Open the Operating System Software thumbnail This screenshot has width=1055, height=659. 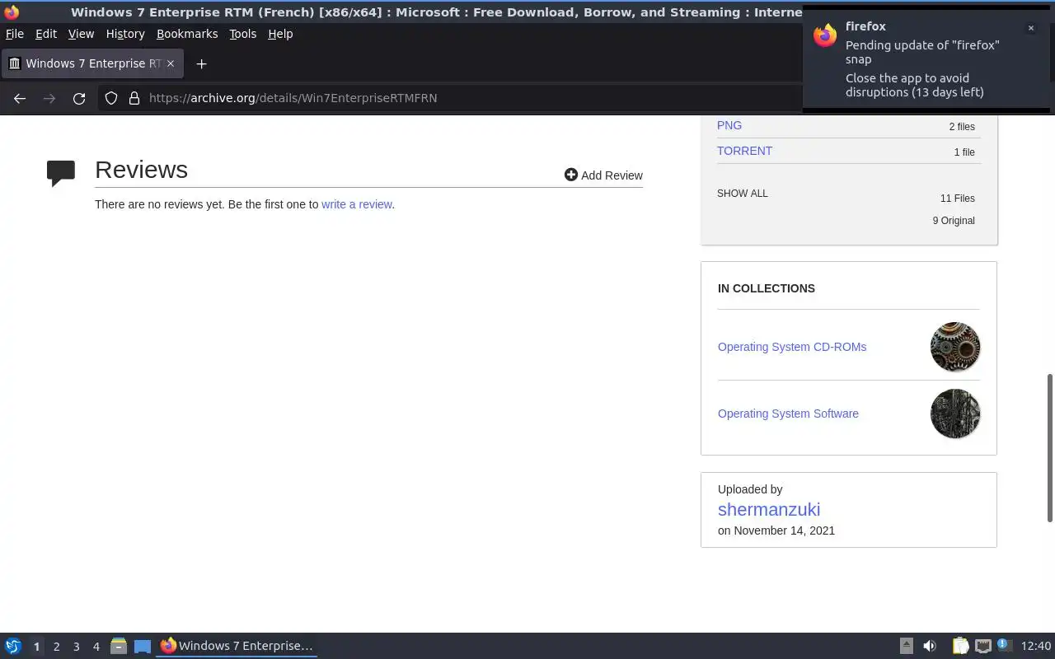(x=955, y=414)
